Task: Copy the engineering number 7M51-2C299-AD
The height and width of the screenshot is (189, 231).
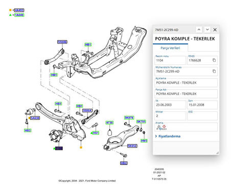Action: (x=214, y=71)
